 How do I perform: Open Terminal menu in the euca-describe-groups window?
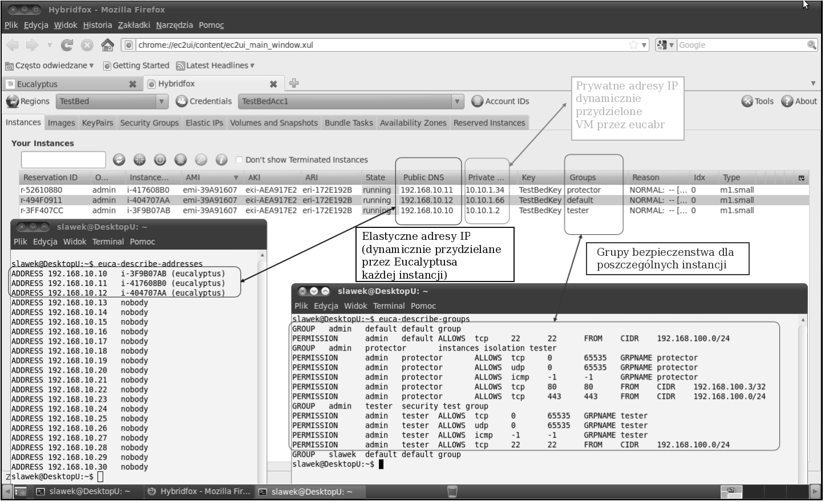[389, 306]
